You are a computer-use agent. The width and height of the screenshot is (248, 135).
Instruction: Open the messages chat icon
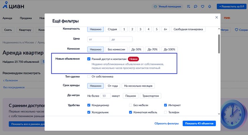[196, 6]
